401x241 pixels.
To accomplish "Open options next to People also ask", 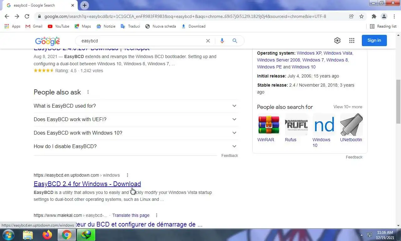I will pyautogui.click(x=88, y=92).
